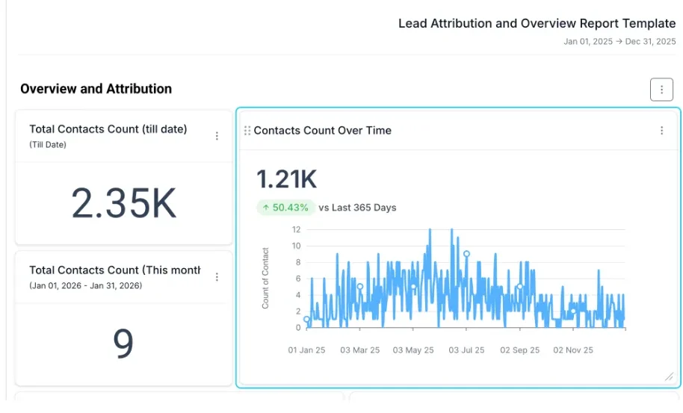Click the Count of Contact y-axis label

265,278
